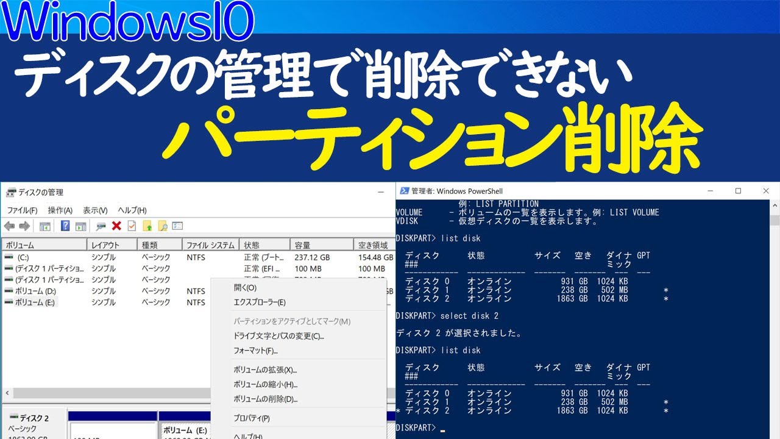Toggle the show/hide console tree toolbar icon
Screen dimensions: 780x439
click(x=45, y=226)
